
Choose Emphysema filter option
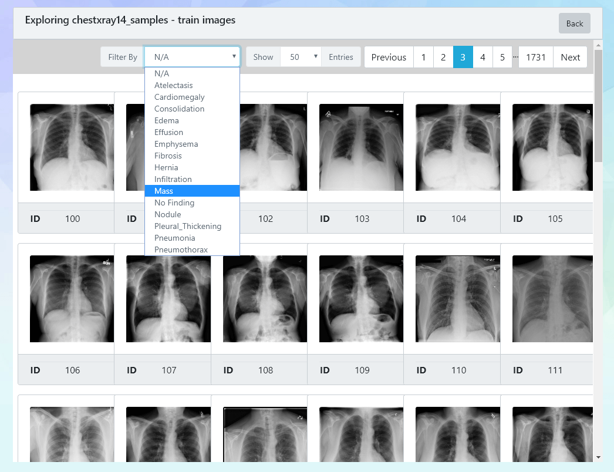coord(192,144)
